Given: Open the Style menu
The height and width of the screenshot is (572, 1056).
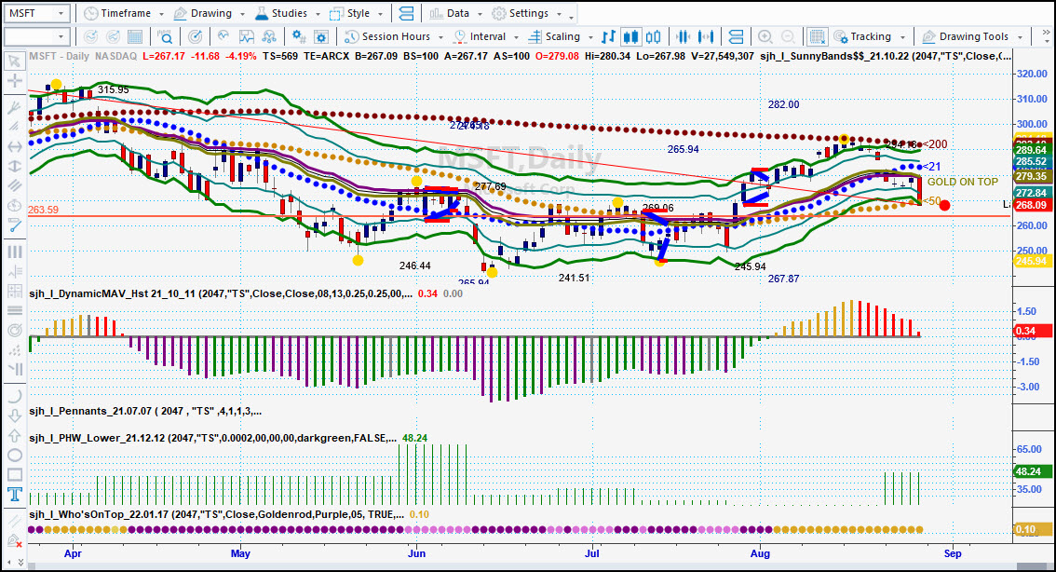Looking at the screenshot, I should click(357, 13).
